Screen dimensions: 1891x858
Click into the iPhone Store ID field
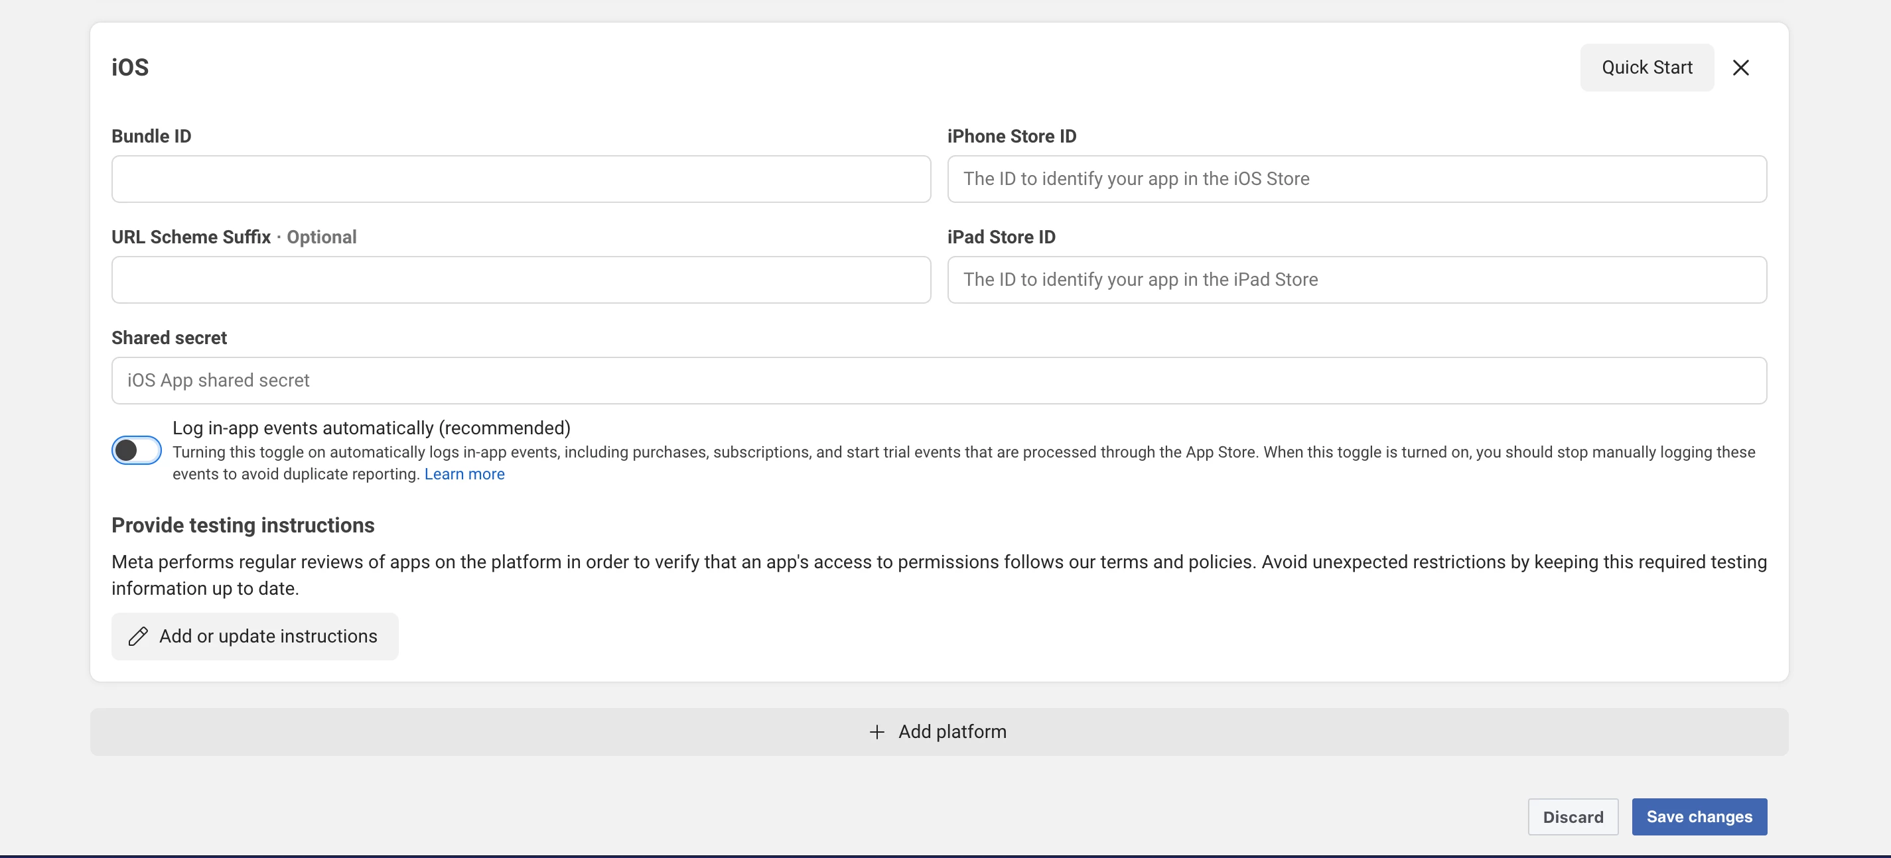(1356, 179)
